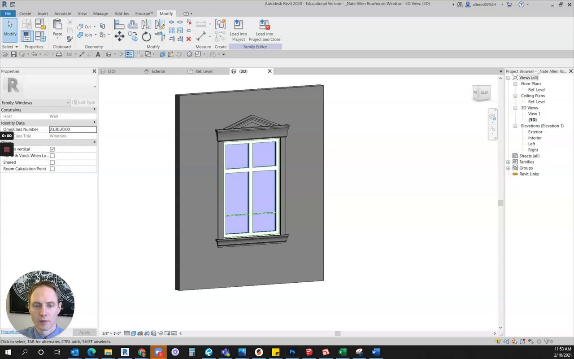Check the Shared parameter checkbox
Viewport: 574px width, 359px height.
coord(52,162)
